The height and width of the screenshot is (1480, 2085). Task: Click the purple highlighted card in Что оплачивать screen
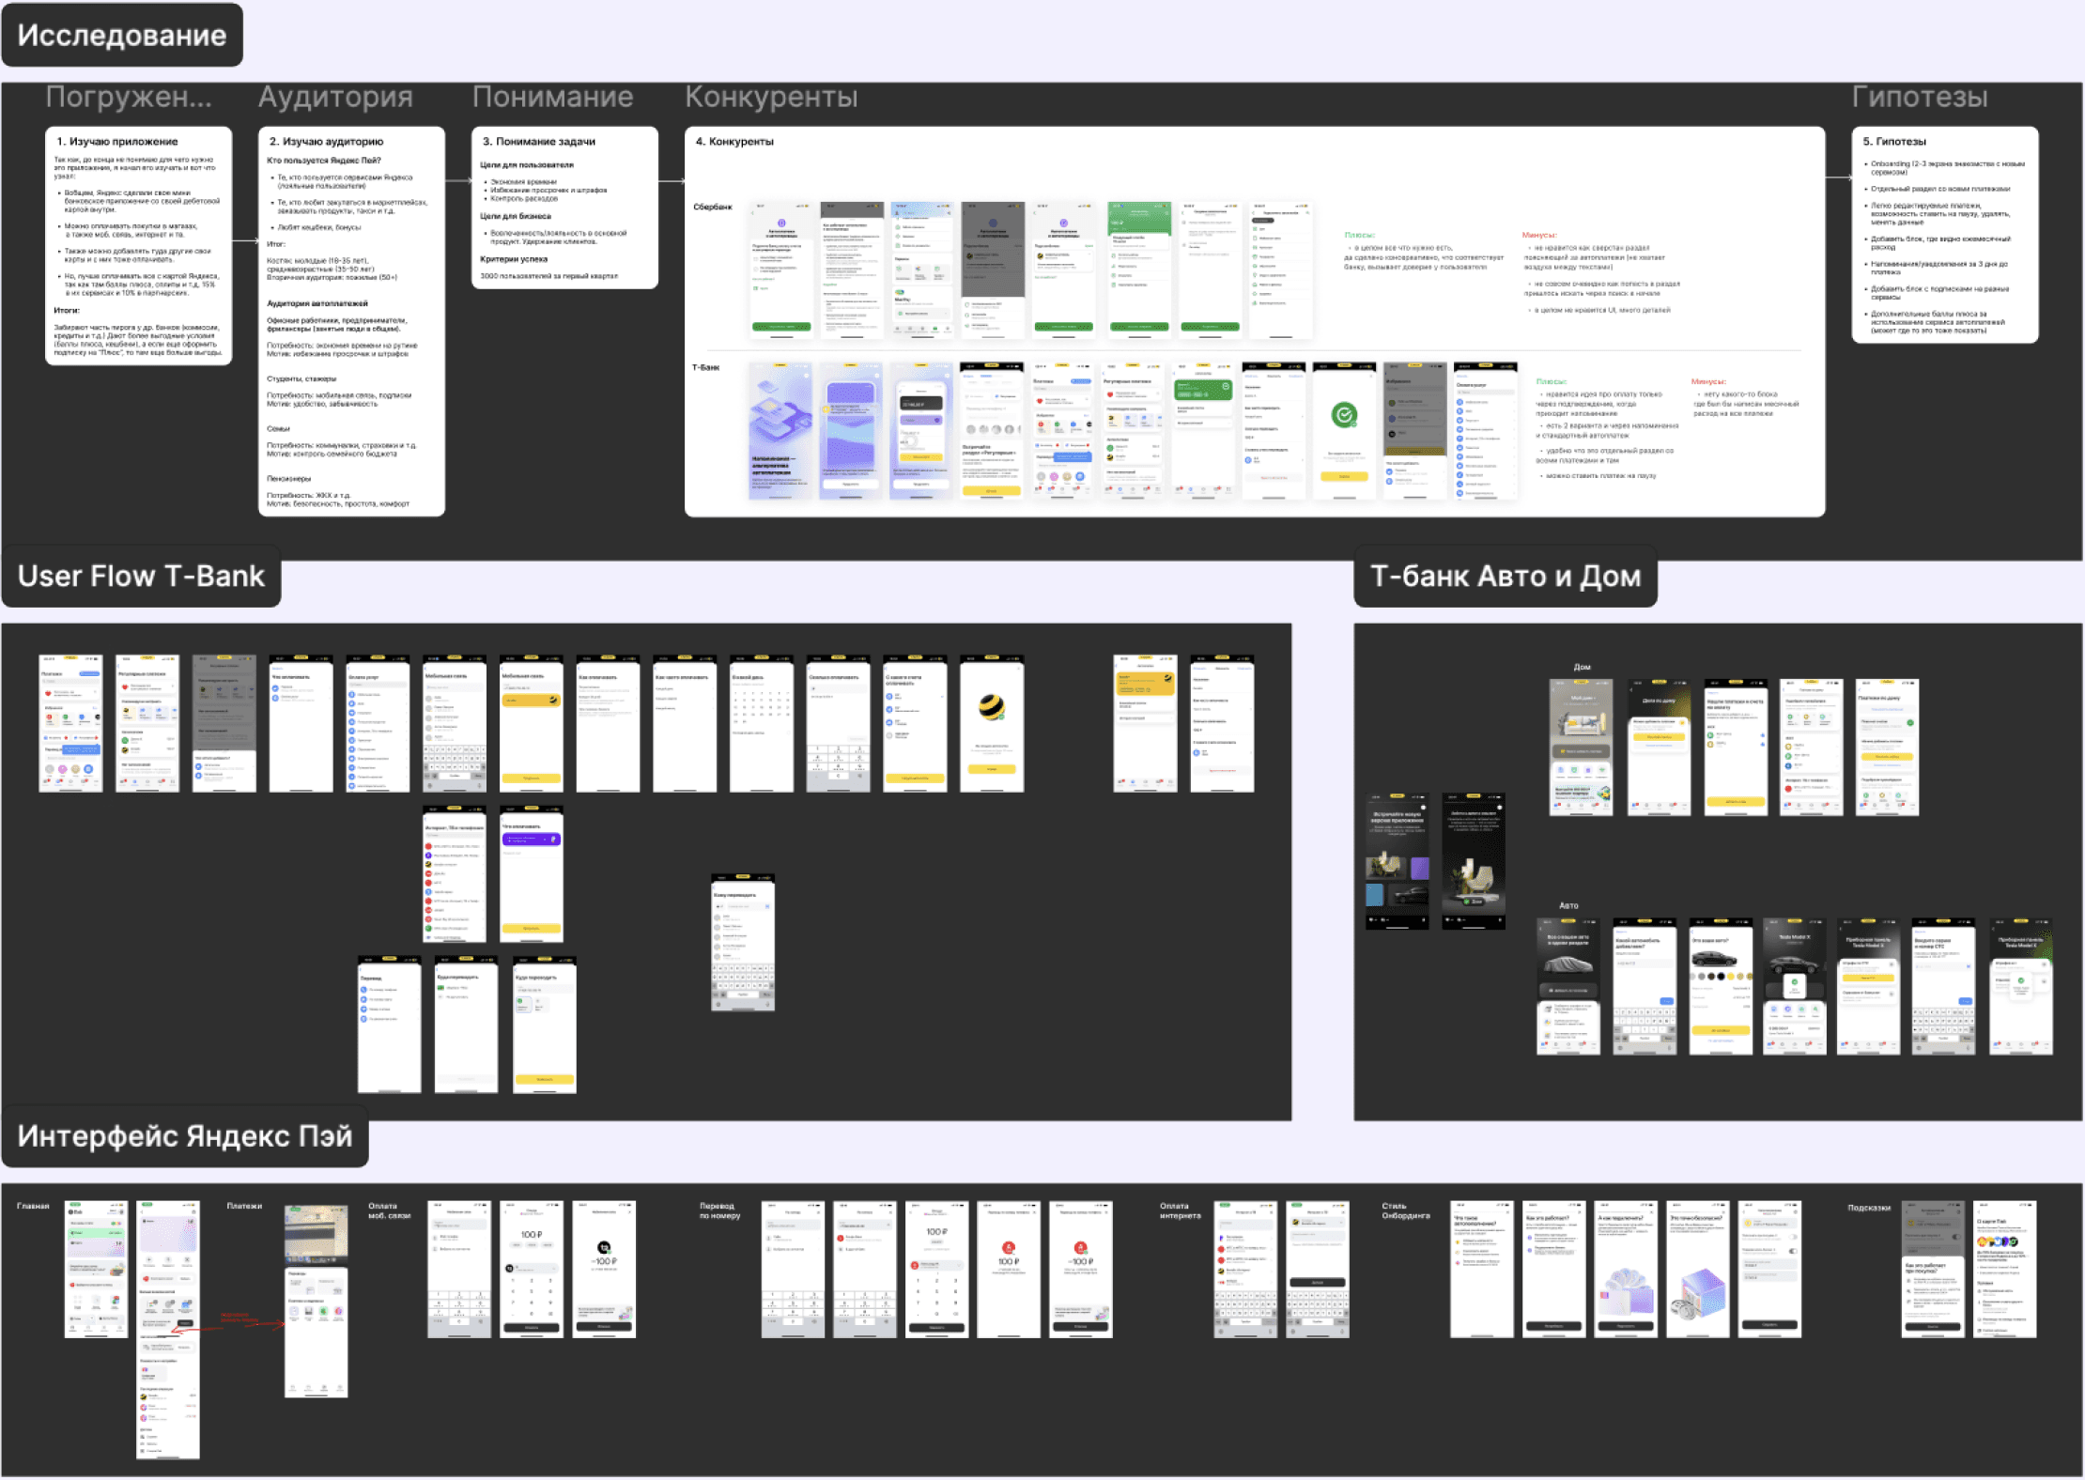pyautogui.click(x=531, y=839)
